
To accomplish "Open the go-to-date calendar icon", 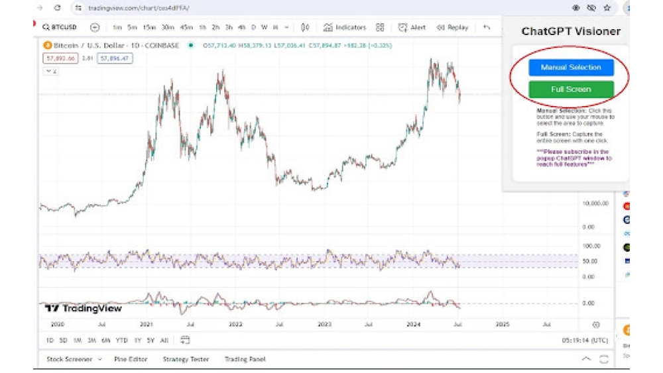I will click(185, 340).
